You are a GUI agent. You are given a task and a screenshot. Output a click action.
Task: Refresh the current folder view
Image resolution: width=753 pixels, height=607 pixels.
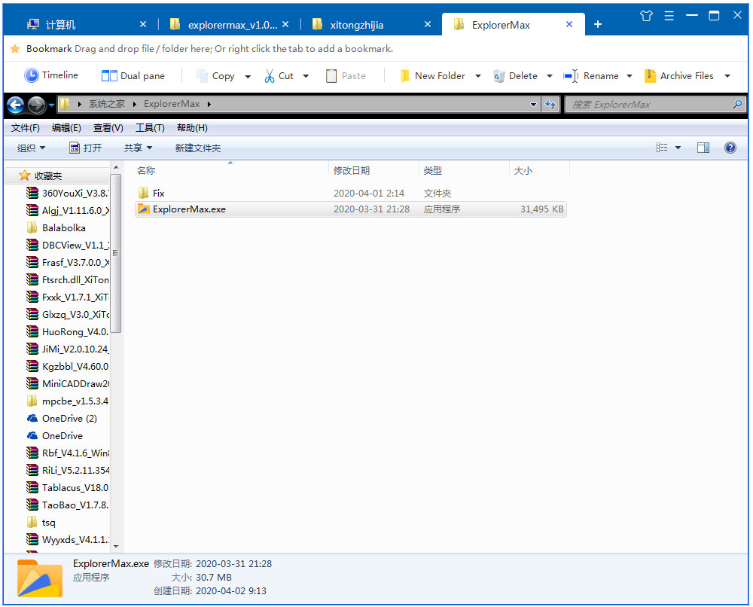click(550, 104)
